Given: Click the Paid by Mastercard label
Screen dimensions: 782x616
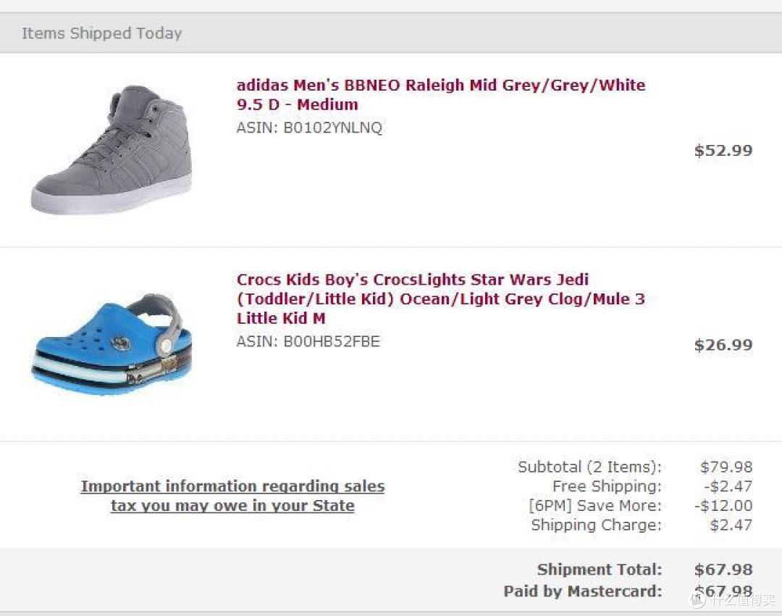Looking at the screenshot, I should 583,591.
